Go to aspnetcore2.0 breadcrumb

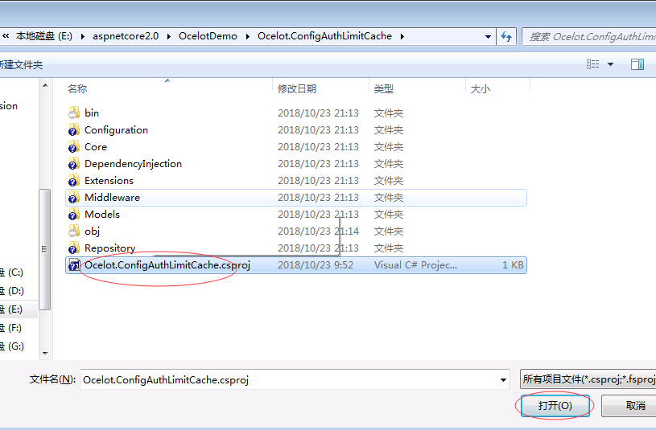pos(126,36)
